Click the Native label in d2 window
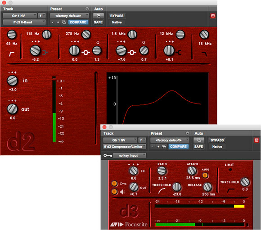Viewport: 261px width, 230px height. point(117,22)
